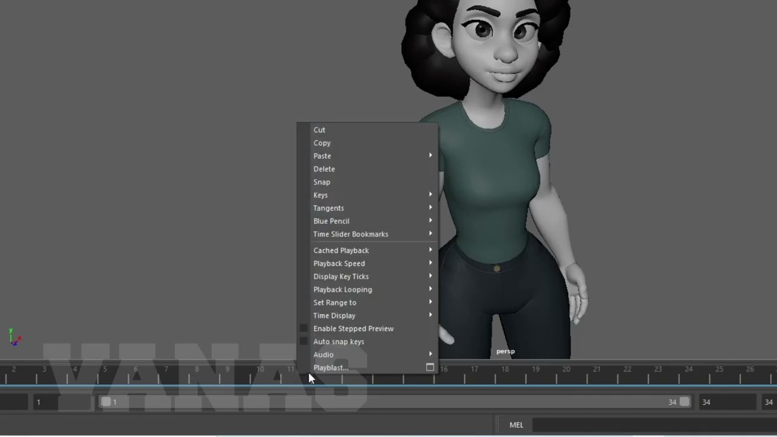The image size is (777, 437).
Task: Toggle Auto snap keys checkbox
Action: 304,342
